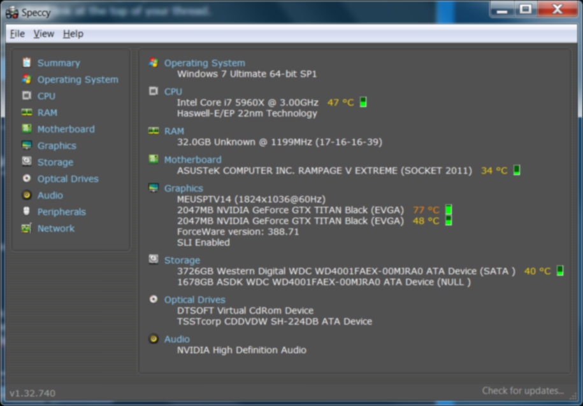The width and height of the screenshot is (583, 406).
Task: Click the Optical Drives disc icon in sidebar
Action: coord(26,178)
